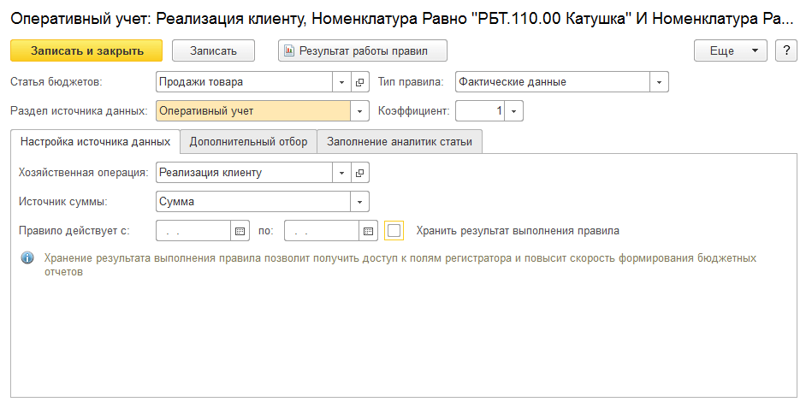Click the question mark help button
The image size is (812, 408).
785,50
